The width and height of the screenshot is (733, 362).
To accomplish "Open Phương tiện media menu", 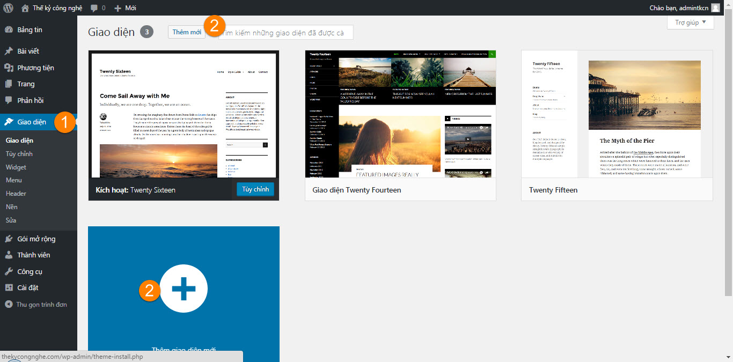I will (x=35, y=68).
